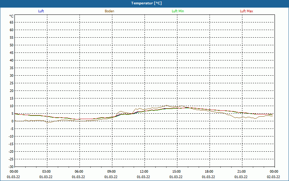Viewport: 289px width, 181px height.
Task: Click the -30 value on the temperature axis
Action: tap(11, 167)
